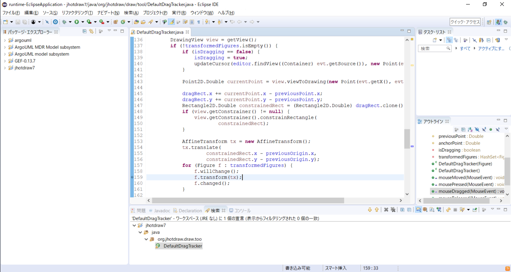Select mouseDragged(MouseEvent) in Outline

pos(468,191)
